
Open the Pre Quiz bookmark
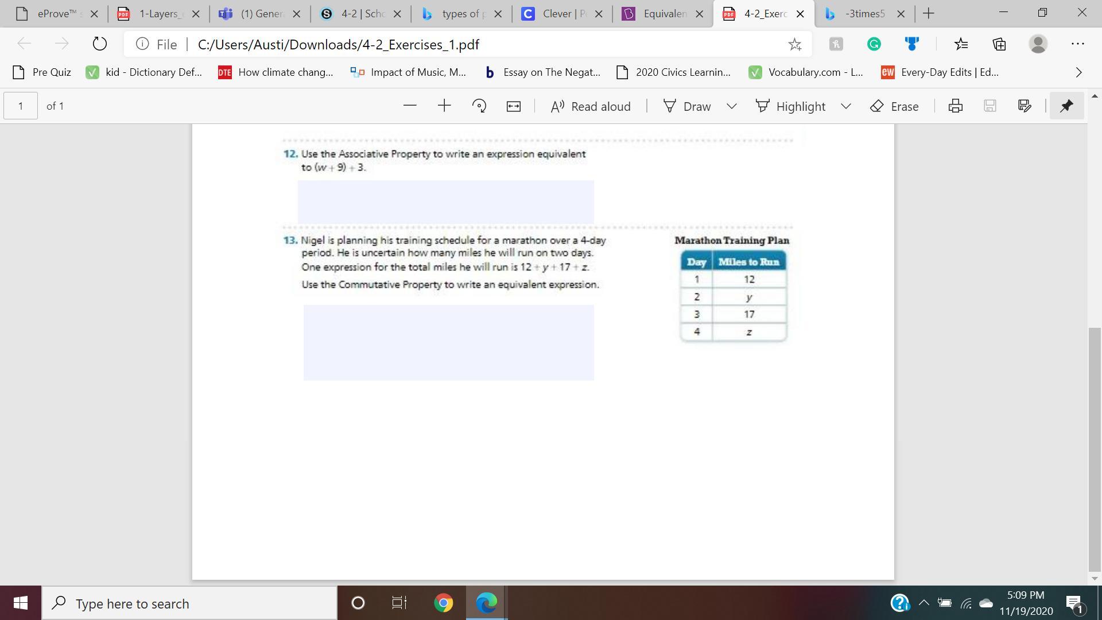tap(42, 72)
